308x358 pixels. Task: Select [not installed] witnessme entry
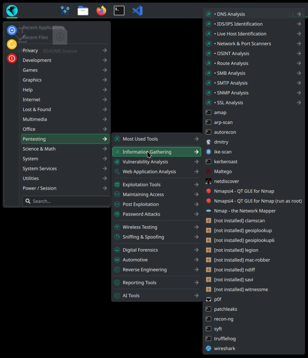pyautogui.click(x=254, y=289)
